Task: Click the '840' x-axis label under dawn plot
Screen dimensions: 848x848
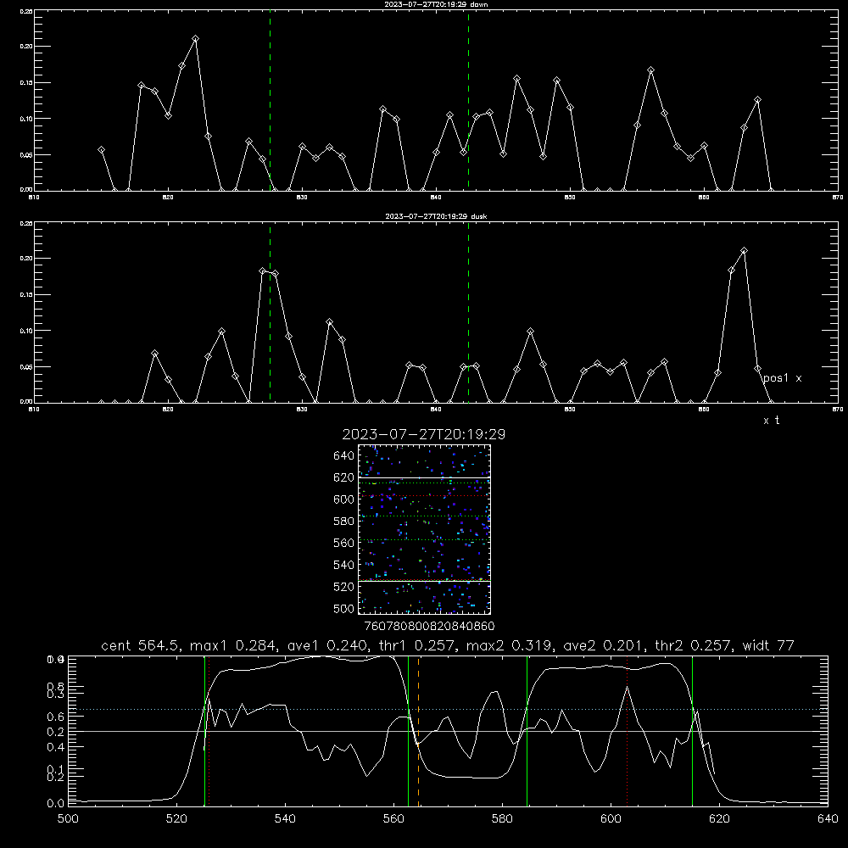Action: click(x=436, y=198)
